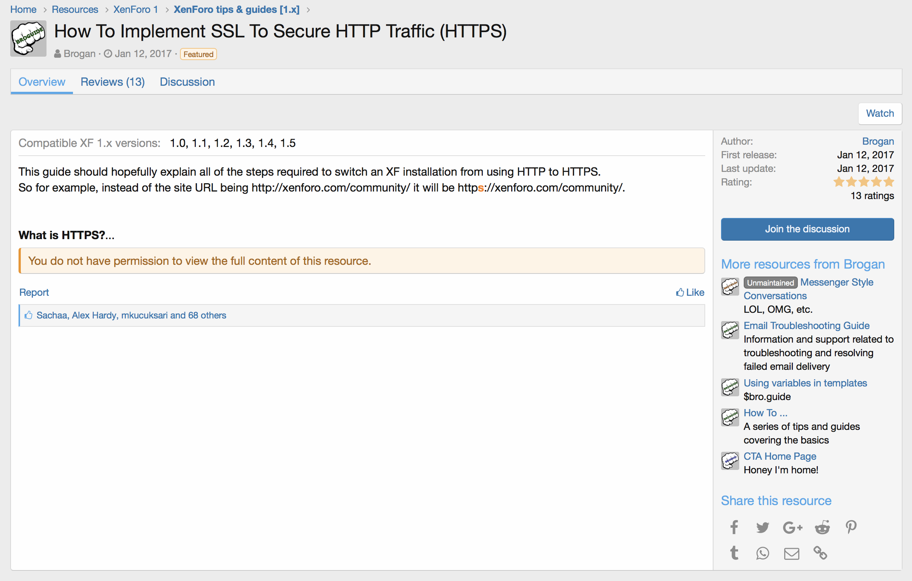Screen dimensions: 912x581
Task: Click the Unmaintained prefix label
Action: [x=770, y=283]
